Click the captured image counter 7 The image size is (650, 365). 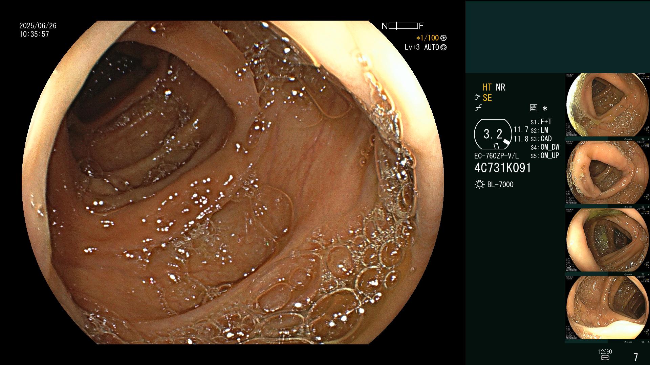click(636, 357)
